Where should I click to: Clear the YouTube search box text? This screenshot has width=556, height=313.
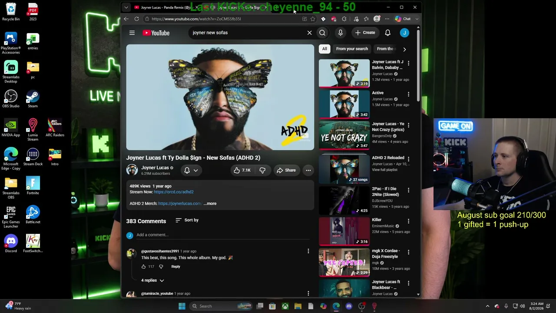pyautogui.click(x=309, y=33)
